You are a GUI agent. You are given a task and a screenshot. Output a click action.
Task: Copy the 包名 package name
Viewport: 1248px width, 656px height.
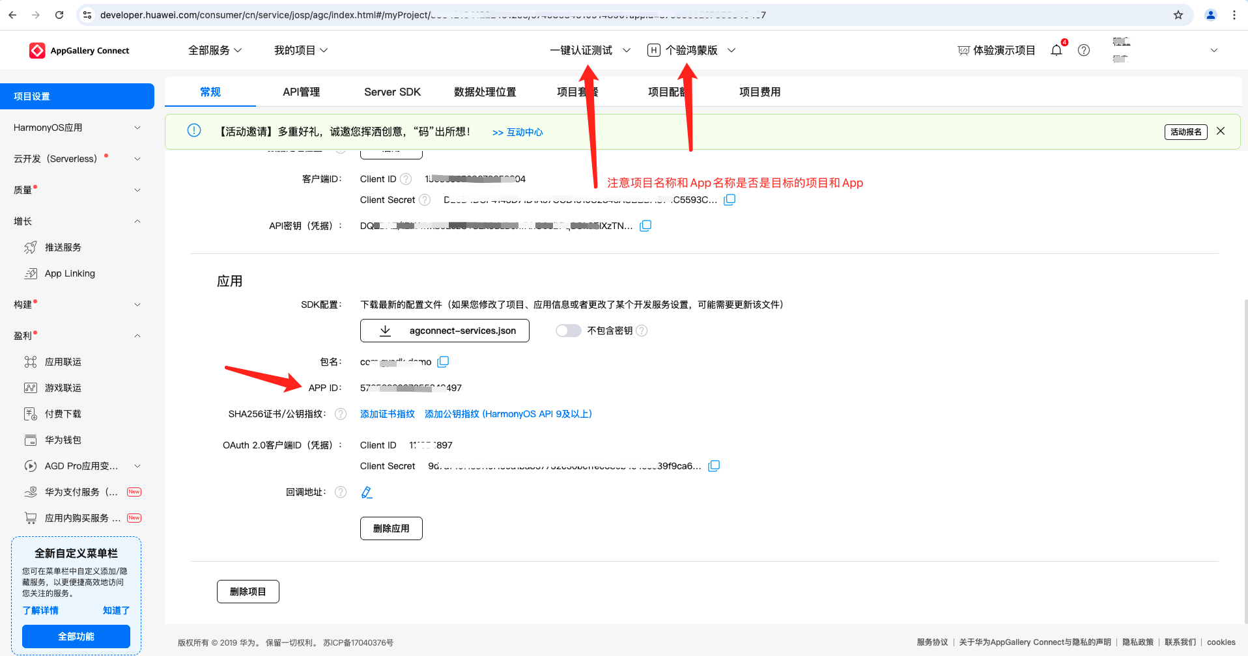[x=443, y=361]
